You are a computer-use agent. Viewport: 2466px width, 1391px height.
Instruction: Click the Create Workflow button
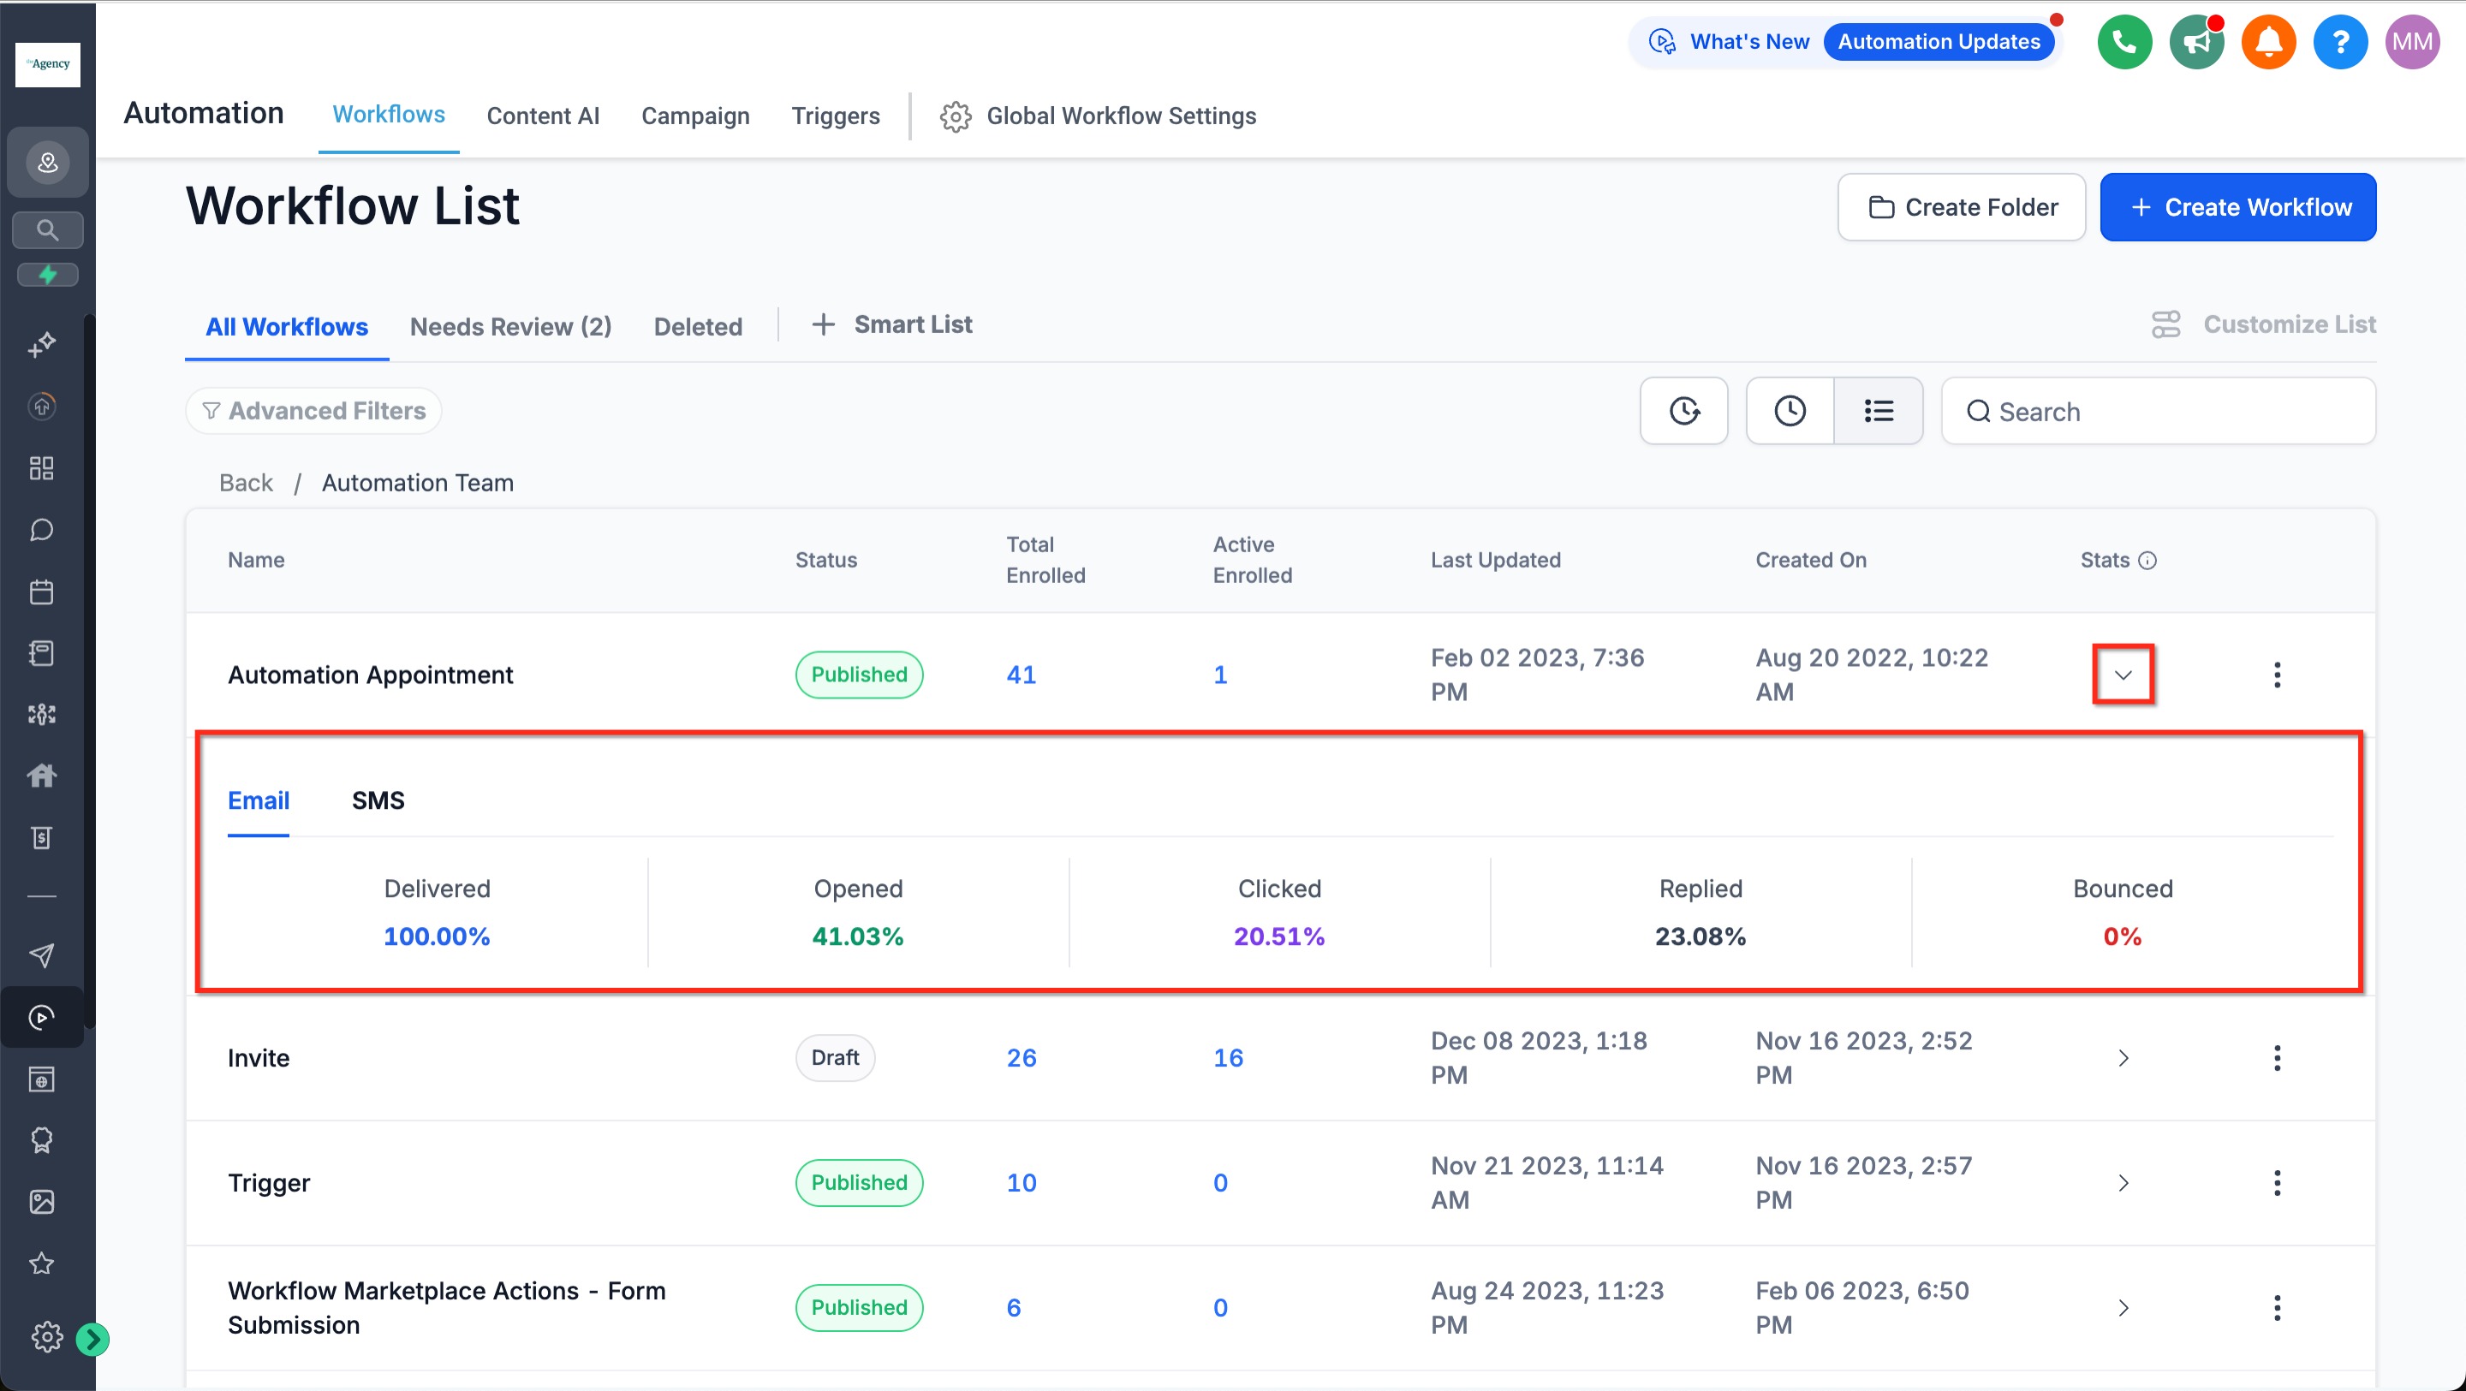pos(2237,208)
